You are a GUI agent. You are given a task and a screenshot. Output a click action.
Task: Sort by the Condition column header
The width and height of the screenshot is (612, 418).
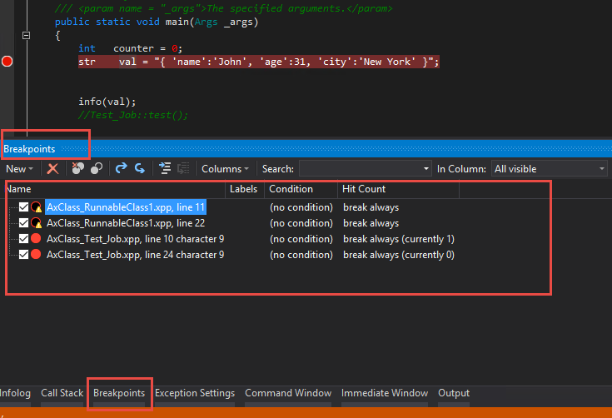301,189
